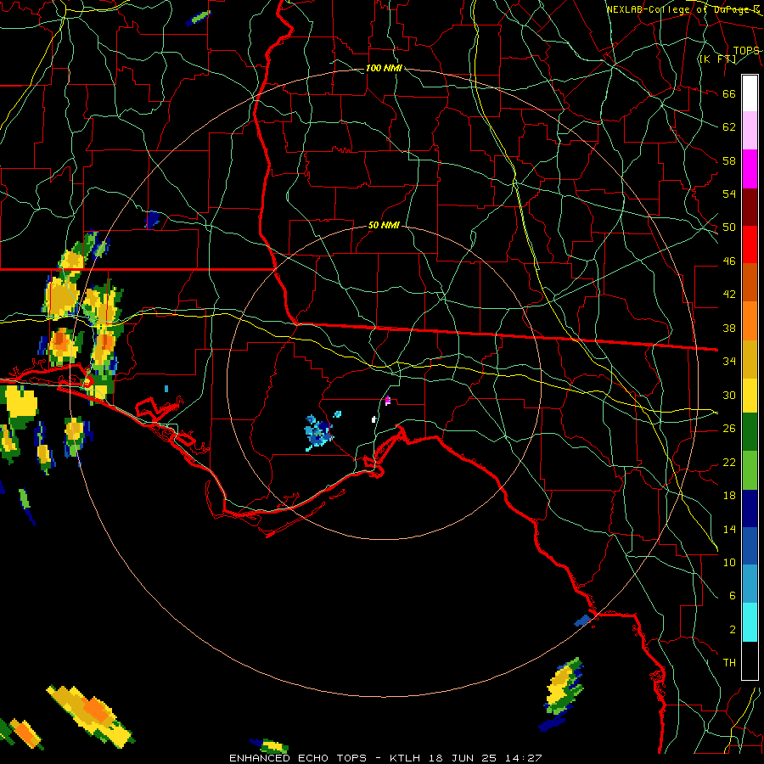
Task: Click the '26' legend value
Action: click(x=729, y=429)
